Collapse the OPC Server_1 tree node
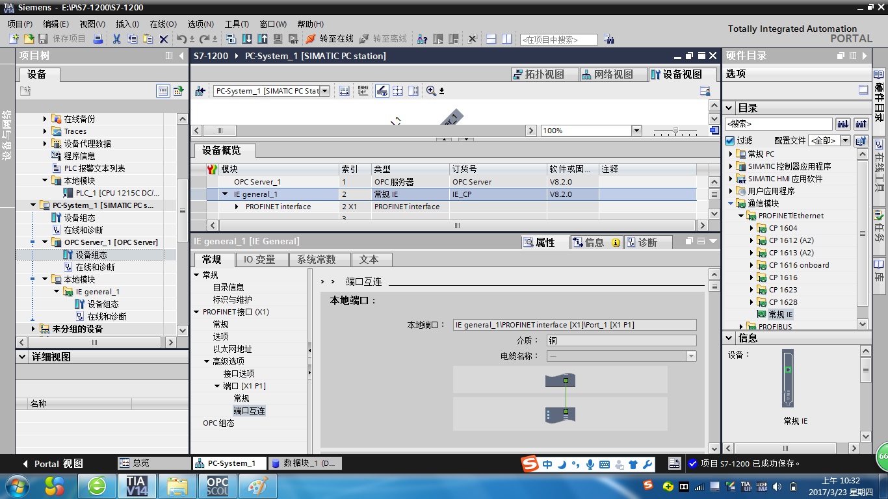Screen dimensions: 888x499 click(x=46, y=242)
